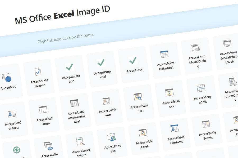Choose the AccessTableEvents calendar icon
The width and height of the screenshot is (238, 158).
click(206, 124)
